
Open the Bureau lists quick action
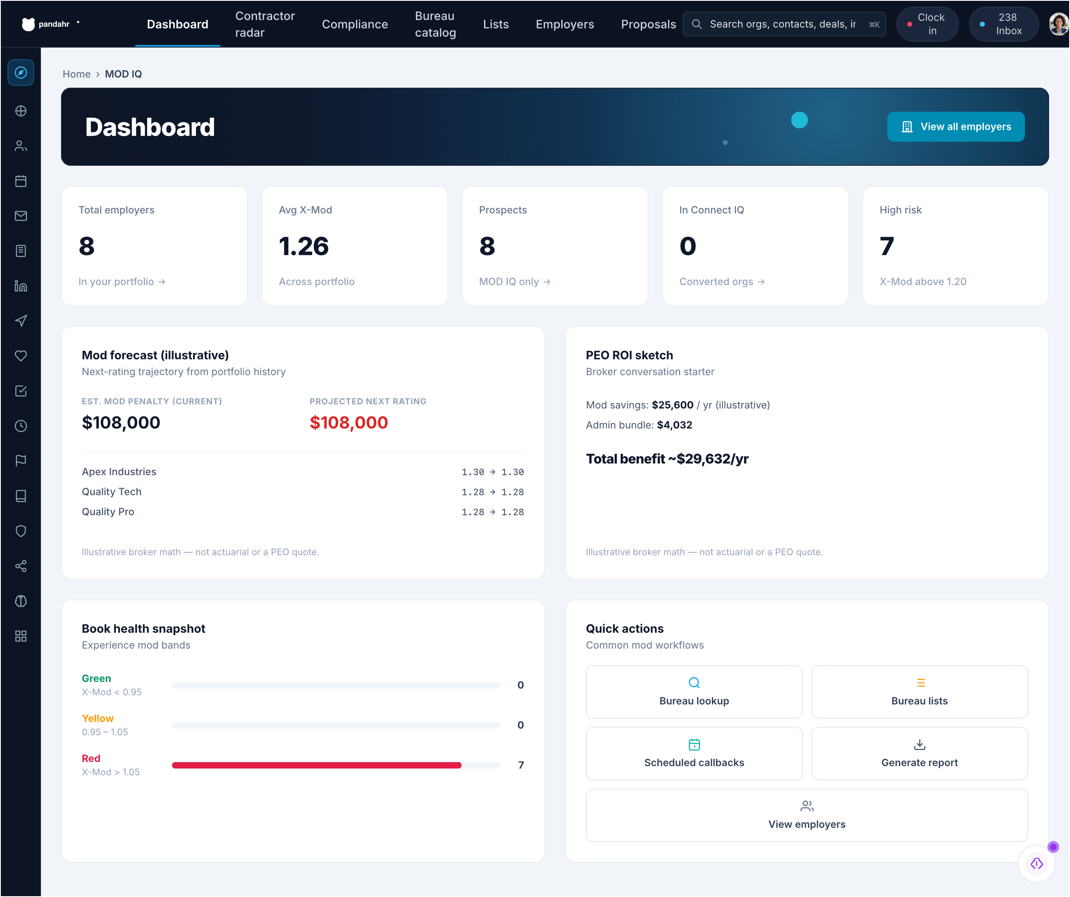(919, 692)
